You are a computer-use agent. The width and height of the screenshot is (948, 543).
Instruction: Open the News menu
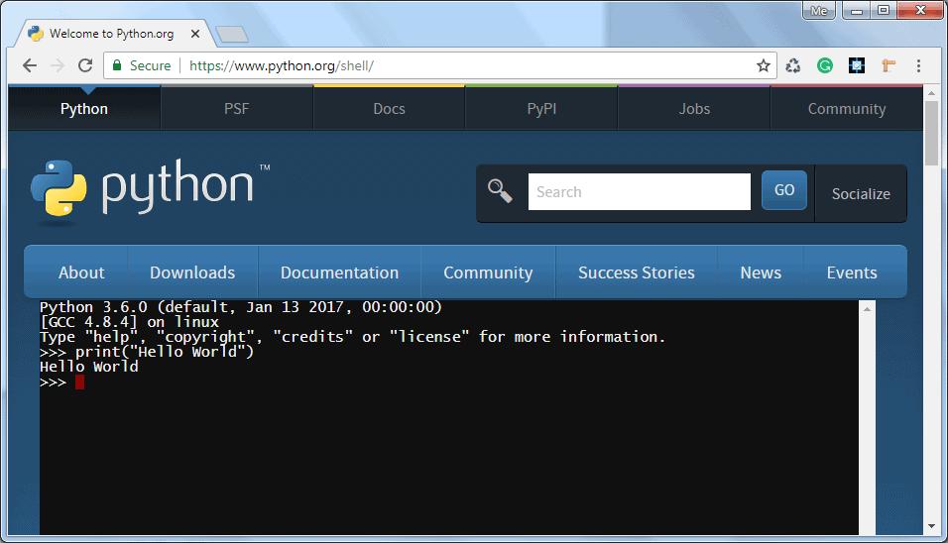point(761,272)
